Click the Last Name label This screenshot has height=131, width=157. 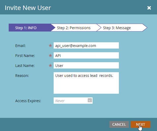tap(25, 65)
